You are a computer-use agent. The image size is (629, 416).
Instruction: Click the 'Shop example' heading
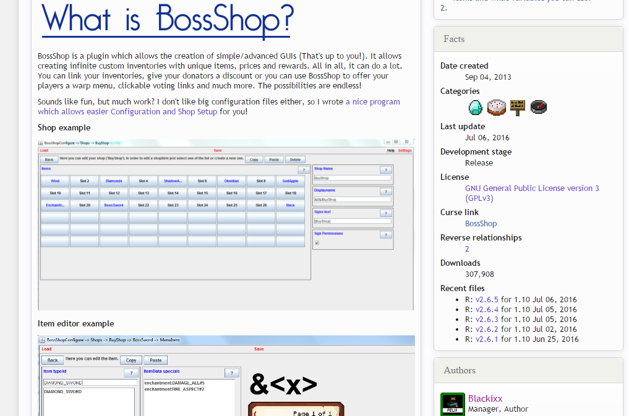point(64,128)
